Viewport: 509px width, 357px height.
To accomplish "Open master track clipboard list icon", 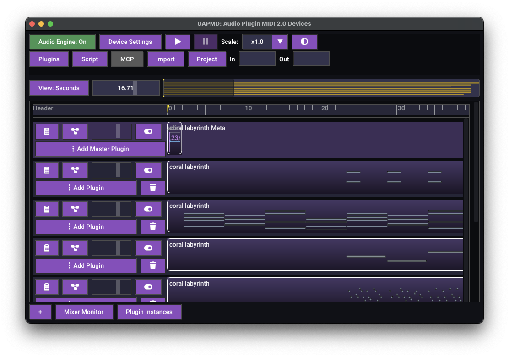I will (x=47, y=131).
